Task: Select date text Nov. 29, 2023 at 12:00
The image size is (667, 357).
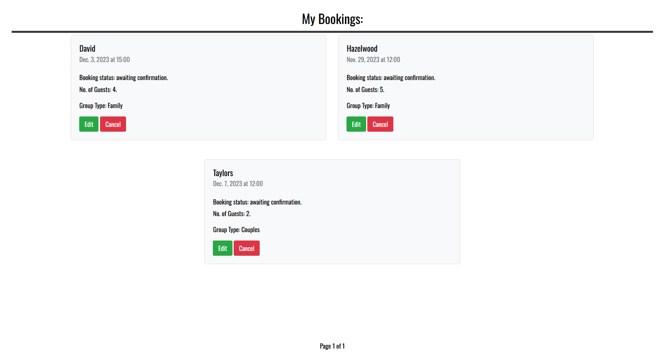Action: (x=373, y=60)
